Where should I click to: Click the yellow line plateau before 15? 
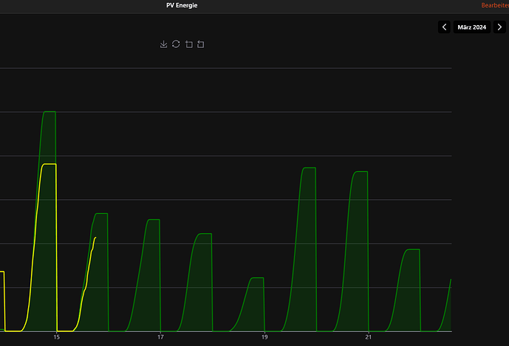click(49, 165)
